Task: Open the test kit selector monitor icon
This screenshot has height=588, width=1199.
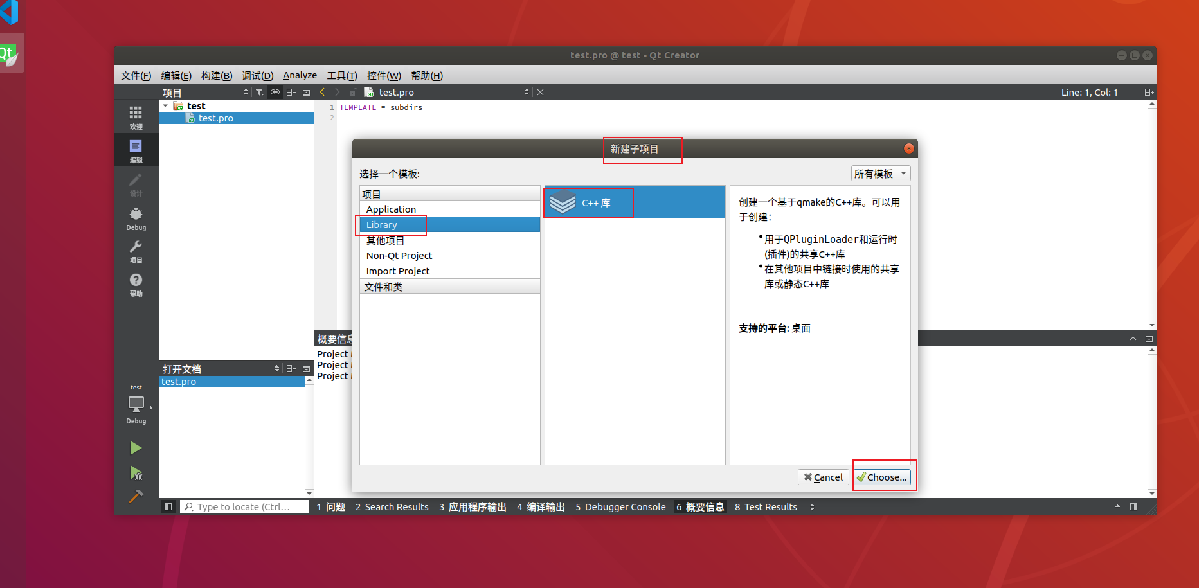Action: (136, 404)
